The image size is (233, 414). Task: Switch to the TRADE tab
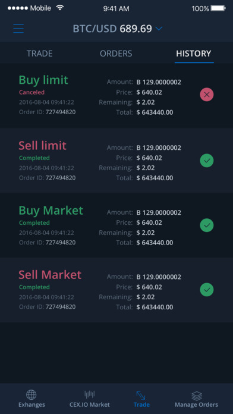tap(40, 54)
